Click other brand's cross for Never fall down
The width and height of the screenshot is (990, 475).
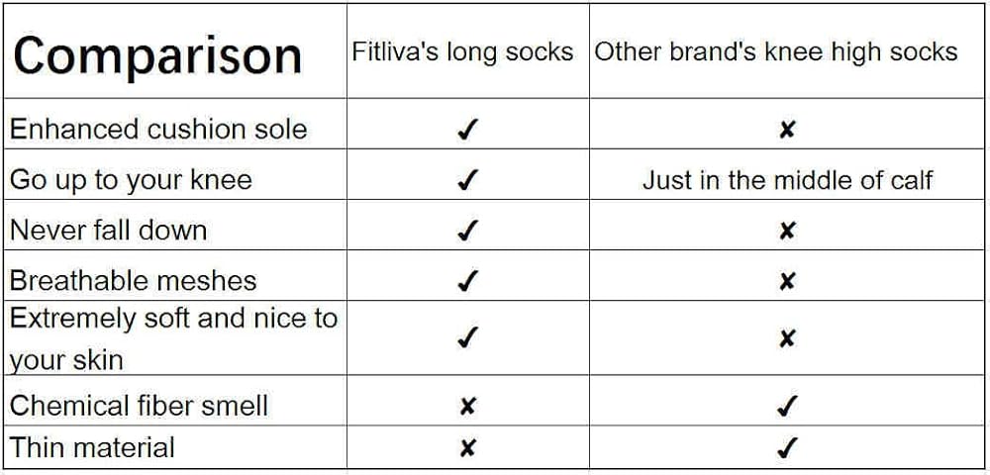[x=787, y=231]
